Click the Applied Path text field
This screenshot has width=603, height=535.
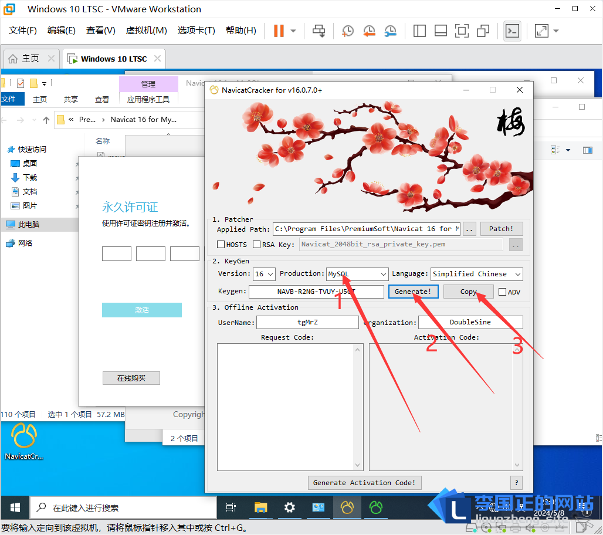[x=367, y=229]
